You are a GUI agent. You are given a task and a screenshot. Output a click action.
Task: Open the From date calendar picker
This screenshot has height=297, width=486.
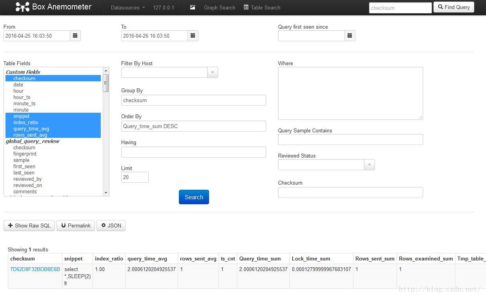[75, 36]
